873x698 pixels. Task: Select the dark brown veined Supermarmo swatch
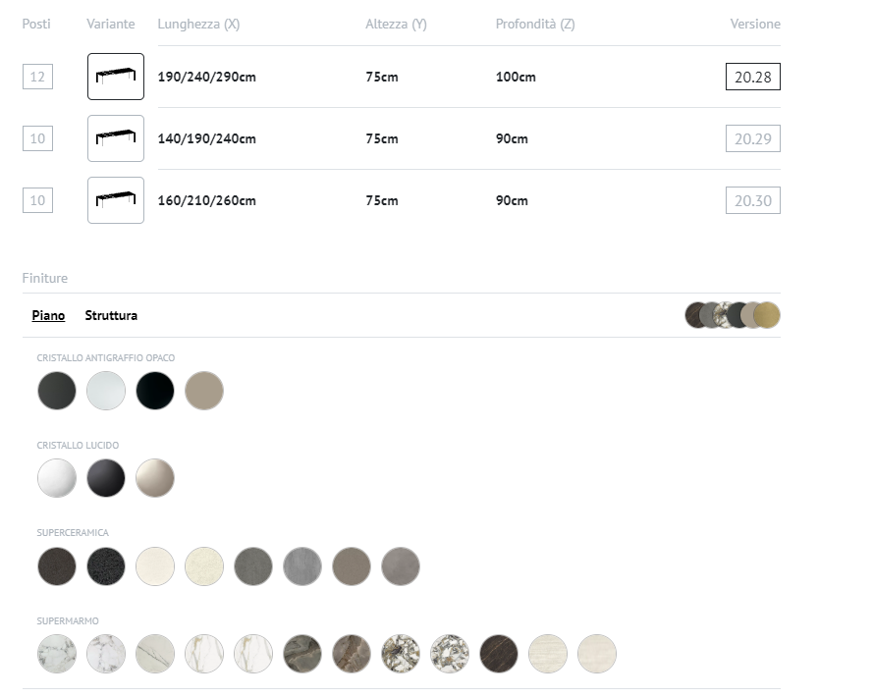point(499,654)
